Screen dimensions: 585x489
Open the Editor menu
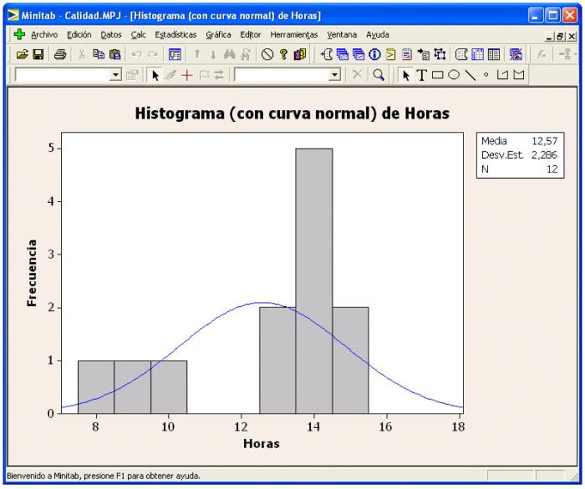[x=250, y=34]
